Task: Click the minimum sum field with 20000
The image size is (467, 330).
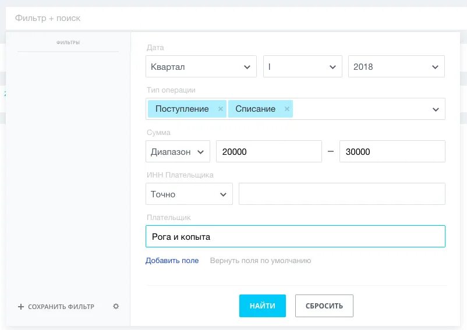Action: [x=269, y=151]
